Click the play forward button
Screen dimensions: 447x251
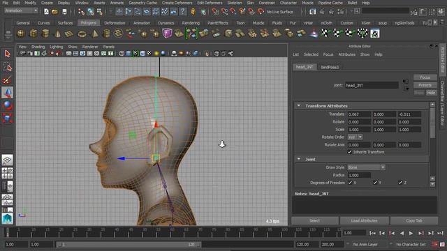coord(411,233)
